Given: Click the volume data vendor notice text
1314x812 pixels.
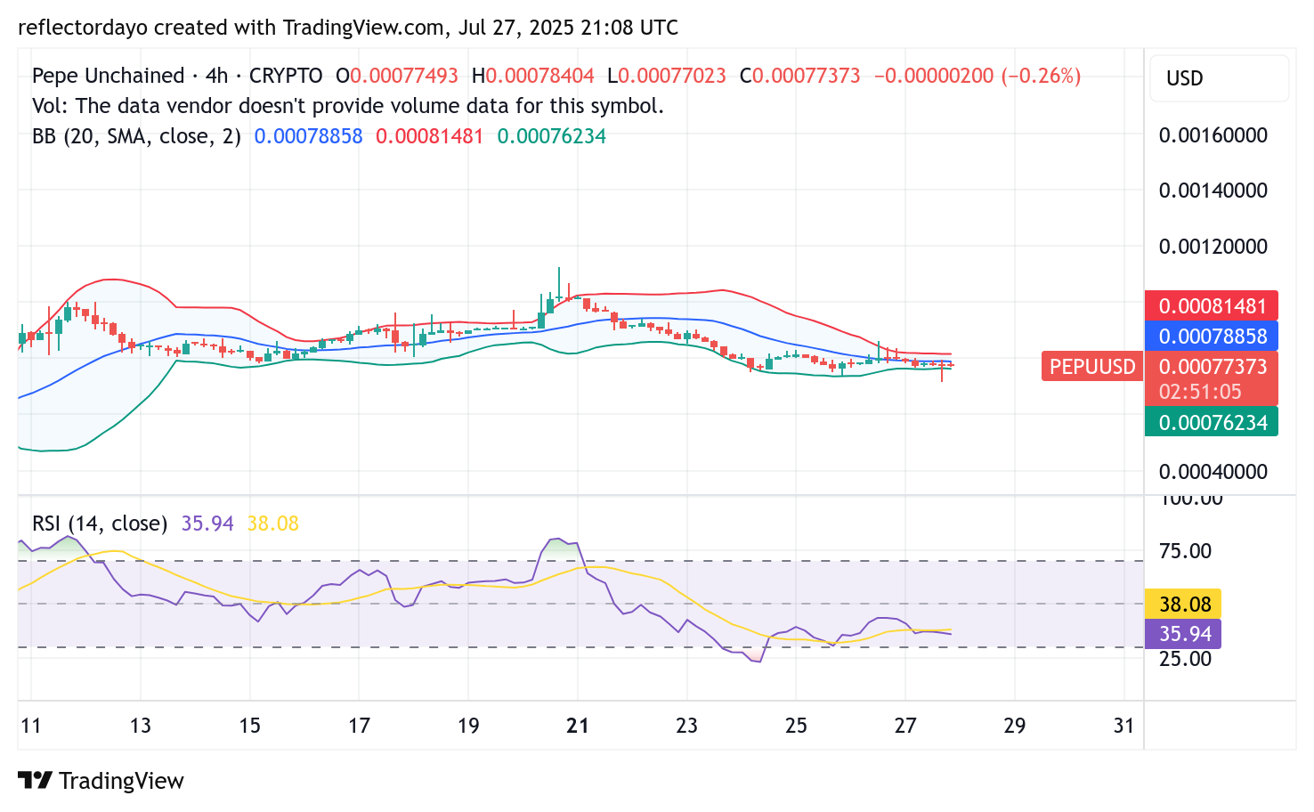Looking at the screenshot, I should [x=348, y=106].
